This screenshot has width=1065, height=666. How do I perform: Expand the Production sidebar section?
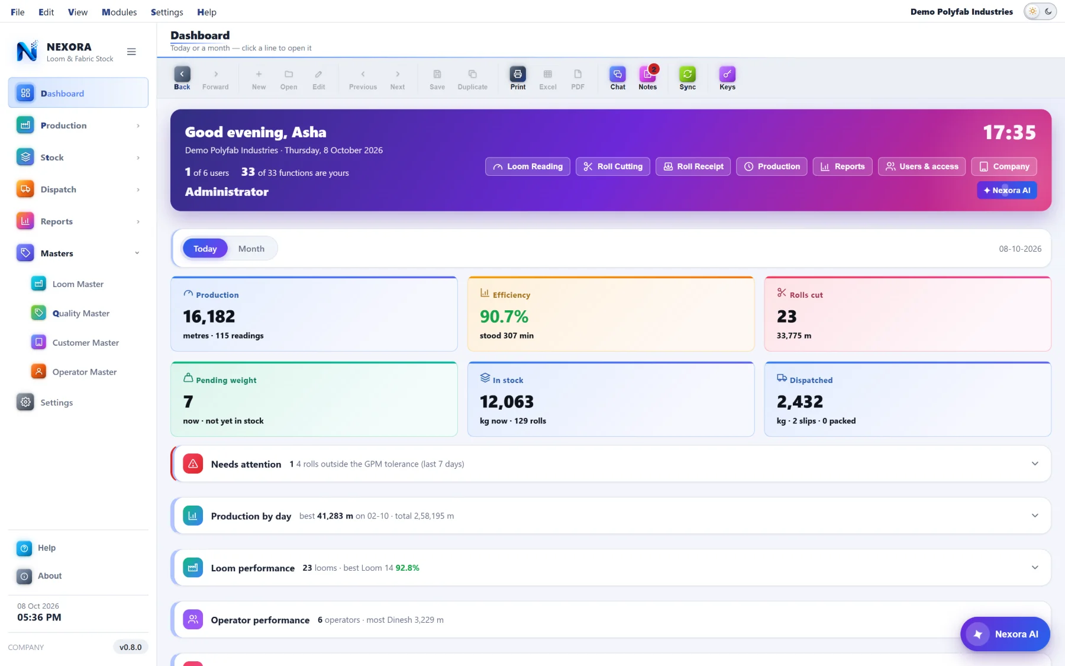[x=78, y=126]
